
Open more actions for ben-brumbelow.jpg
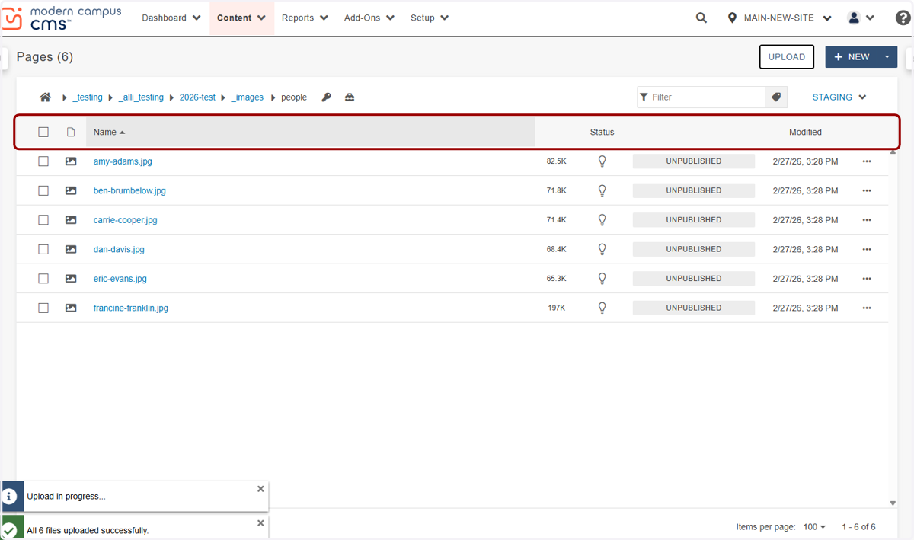pyautogui.click(x=867, y=190)
